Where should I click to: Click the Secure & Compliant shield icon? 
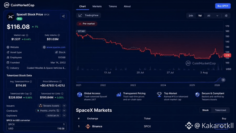(x=197, y=95)
